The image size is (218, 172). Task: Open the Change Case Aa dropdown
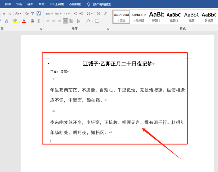tap(18, 14)
